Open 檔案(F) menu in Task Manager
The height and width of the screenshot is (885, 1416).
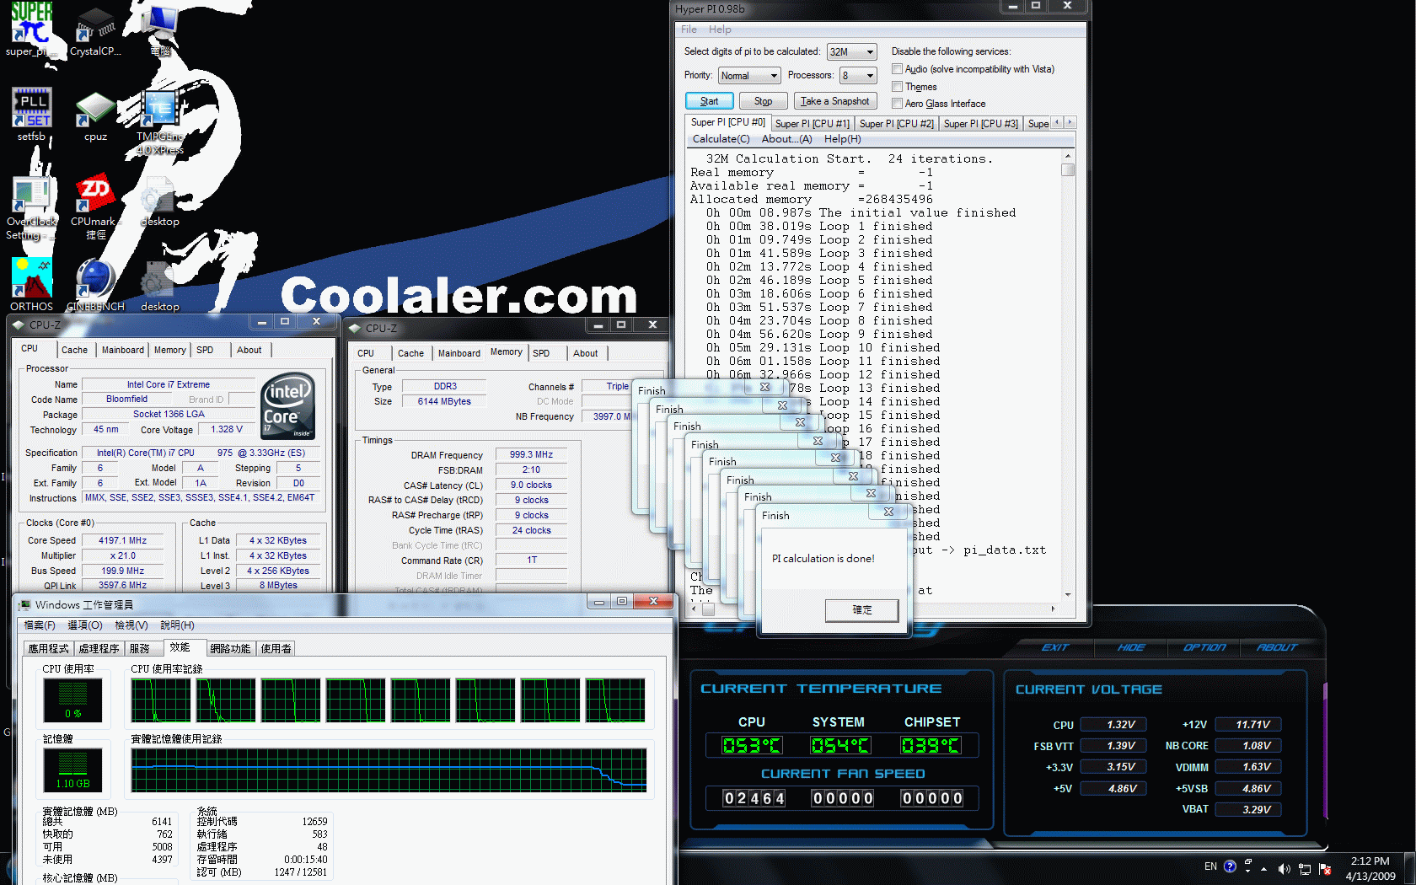tap(40, 625)
